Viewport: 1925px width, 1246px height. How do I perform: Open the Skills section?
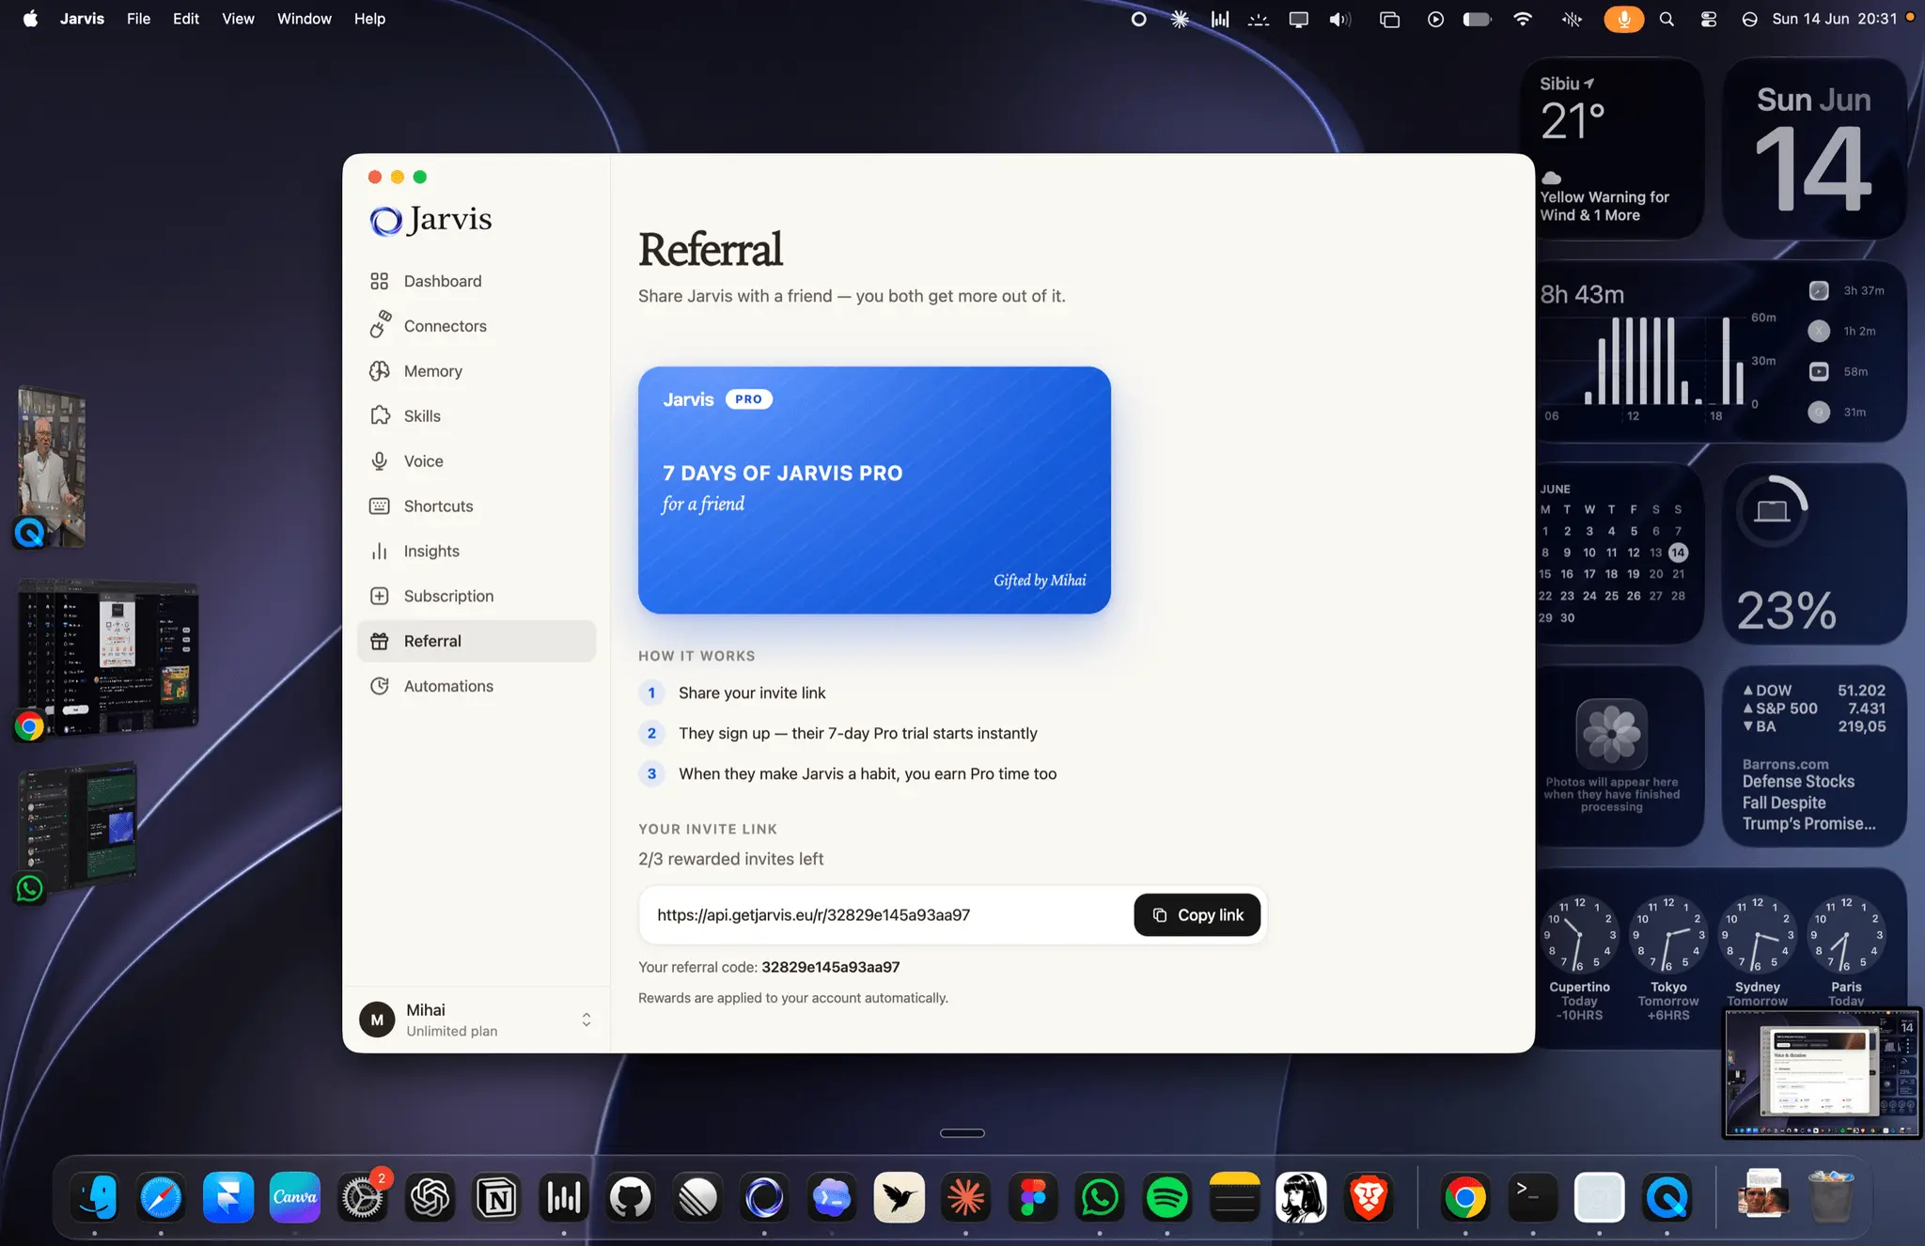point(476,416)
